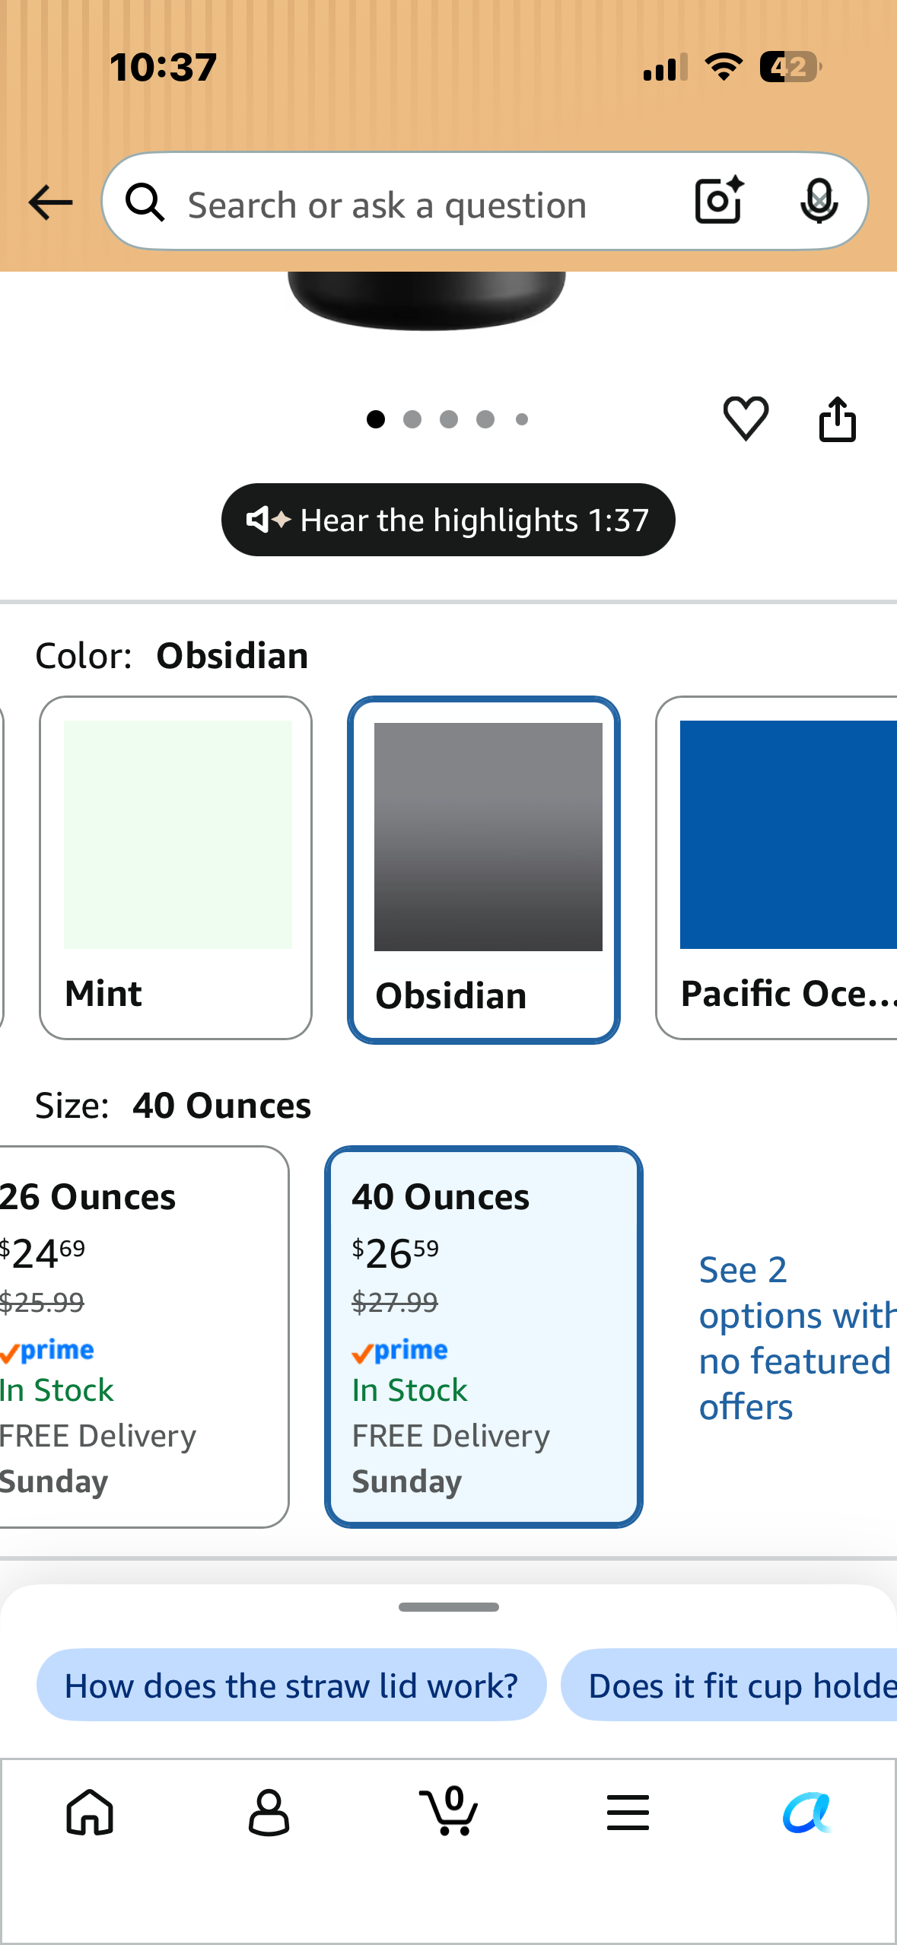Add item to wishlist with heart icon

pyautogui.click(x=746, y=419)
